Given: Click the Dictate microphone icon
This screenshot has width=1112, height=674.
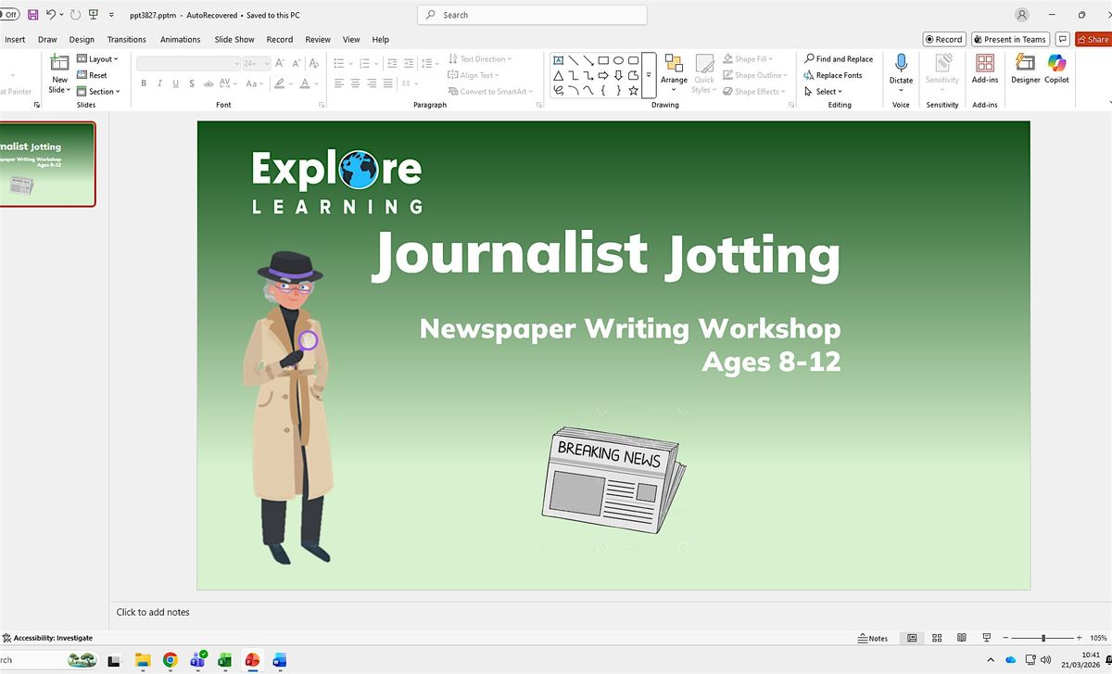Looking at the screenshot, I should [901, 64].
